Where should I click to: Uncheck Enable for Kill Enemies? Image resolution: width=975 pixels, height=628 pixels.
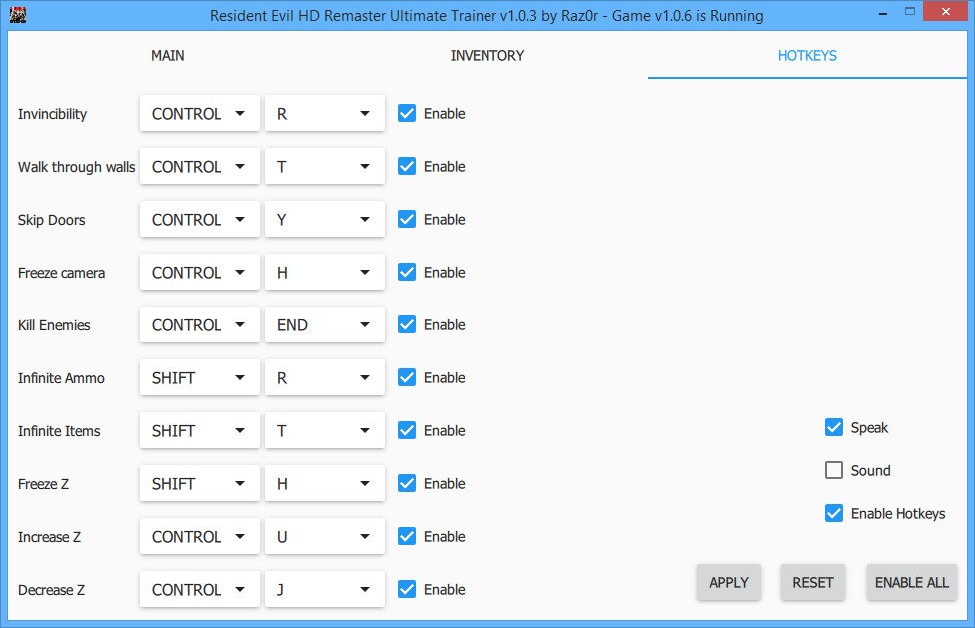click(407, 325)
